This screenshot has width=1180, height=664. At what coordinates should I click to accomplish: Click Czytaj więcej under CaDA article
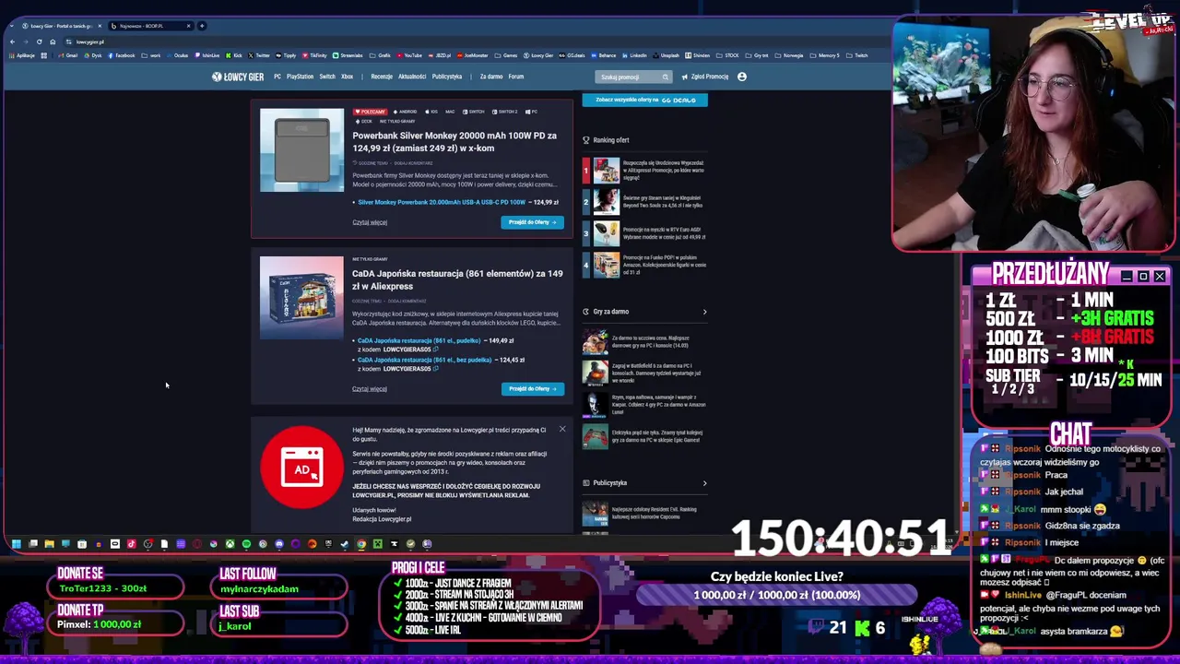coord(370,388)
